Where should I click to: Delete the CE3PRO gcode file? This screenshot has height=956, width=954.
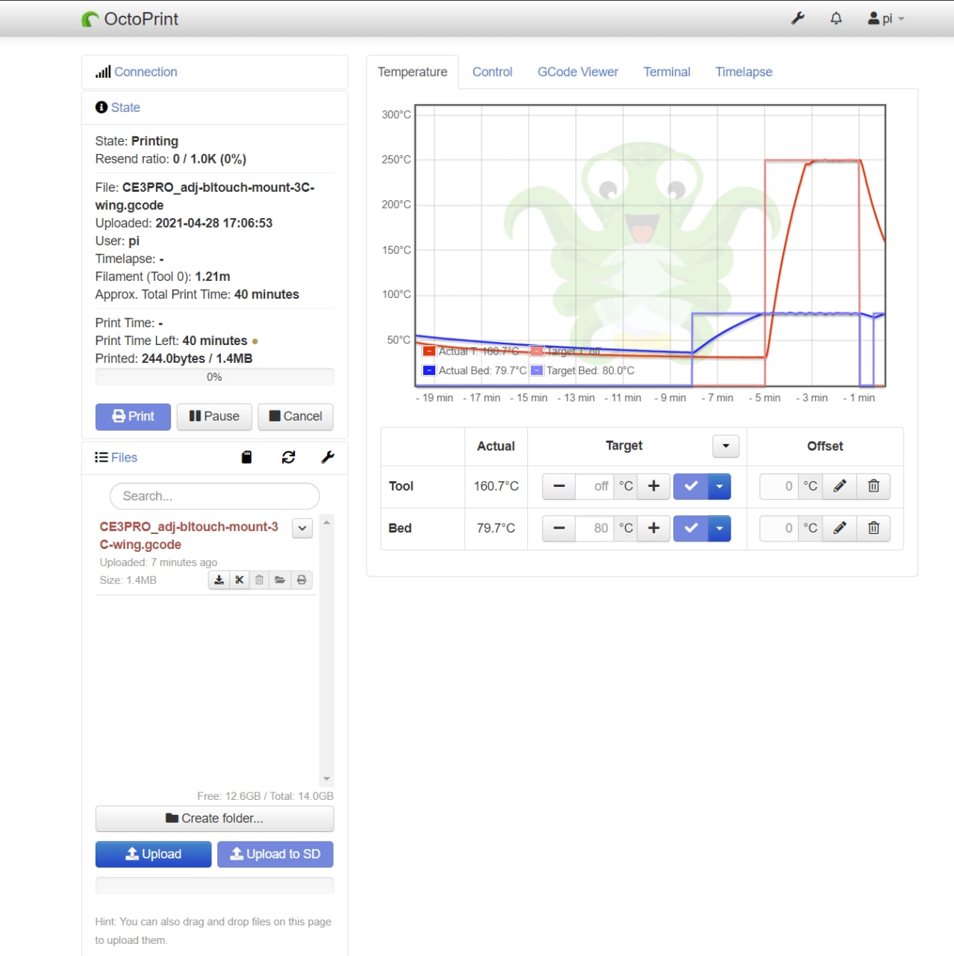tap(259, 580)
